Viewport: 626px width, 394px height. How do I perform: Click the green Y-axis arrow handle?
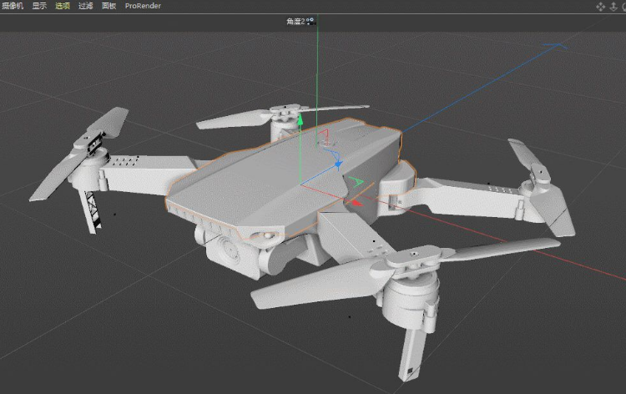tap(300, 119)
